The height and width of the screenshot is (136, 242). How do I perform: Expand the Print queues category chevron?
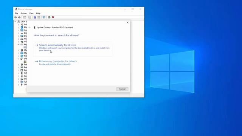(x=19, y=67)
